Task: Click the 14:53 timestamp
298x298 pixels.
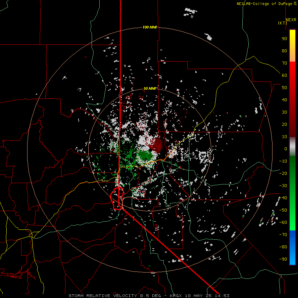Action: coord(222,296)
